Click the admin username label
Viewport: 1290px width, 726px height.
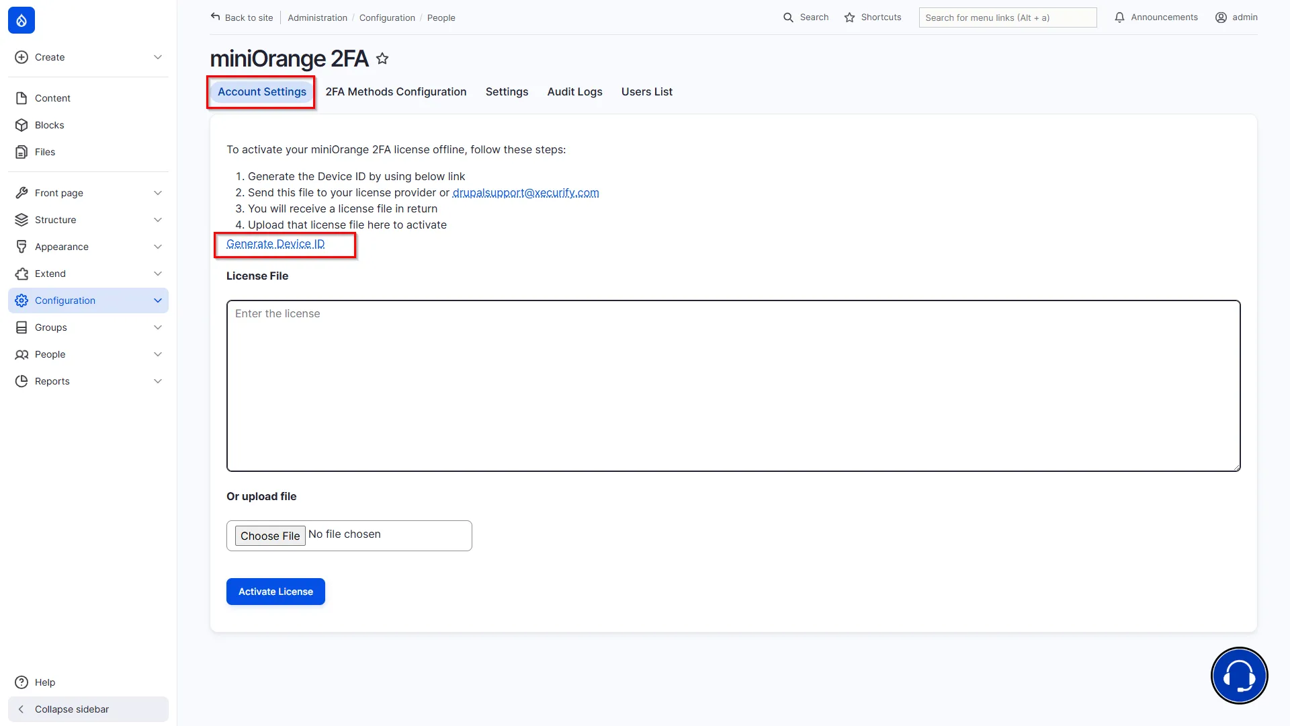coord(1244,17)
